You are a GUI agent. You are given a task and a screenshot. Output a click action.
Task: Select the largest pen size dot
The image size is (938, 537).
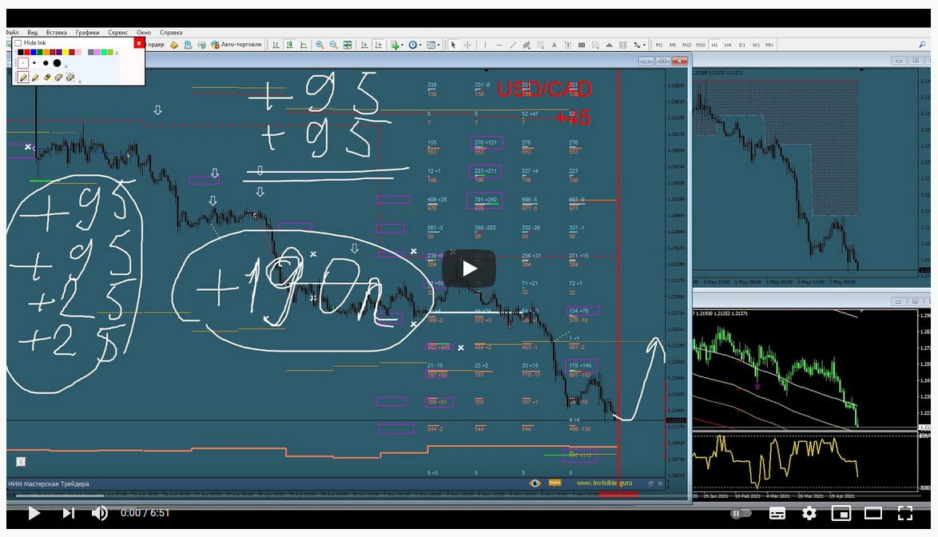[57, 63]
